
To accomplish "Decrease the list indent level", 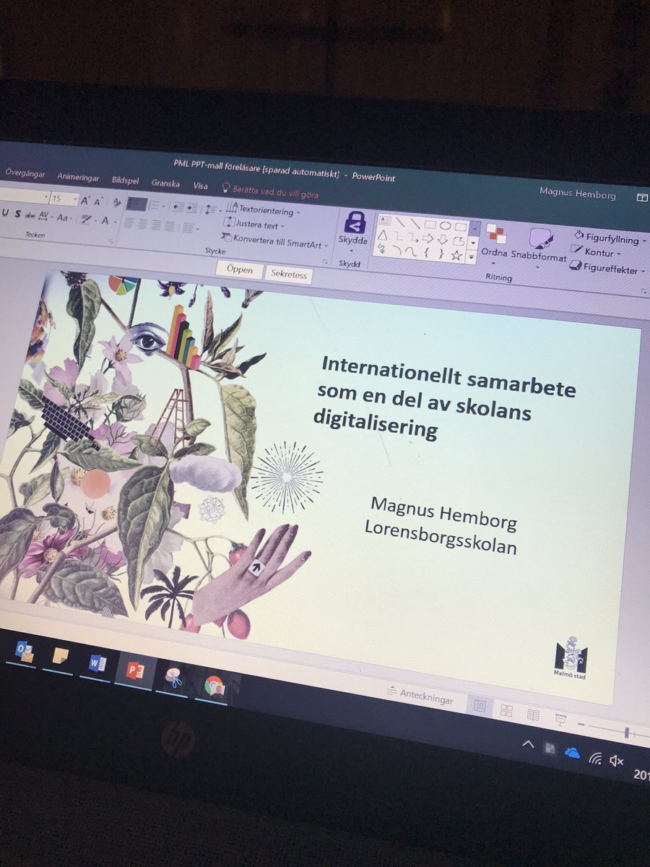I will pyautogui.click(x=178, y=207).
